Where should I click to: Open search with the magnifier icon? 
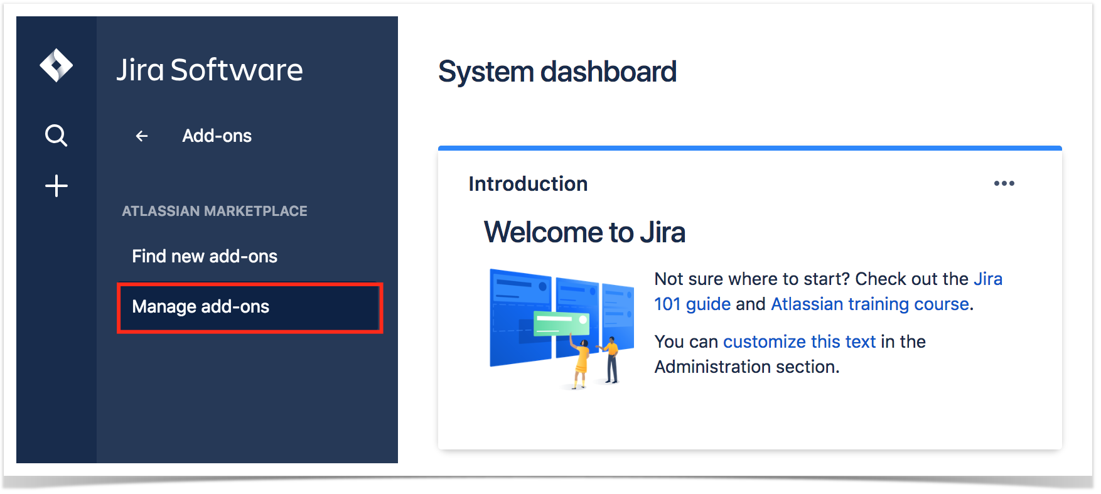click(56, 135)
